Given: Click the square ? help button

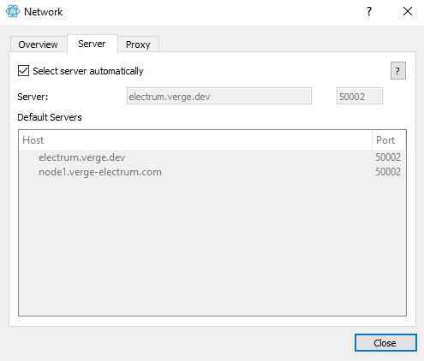Looking at the screenshot, I should (398, 70).
